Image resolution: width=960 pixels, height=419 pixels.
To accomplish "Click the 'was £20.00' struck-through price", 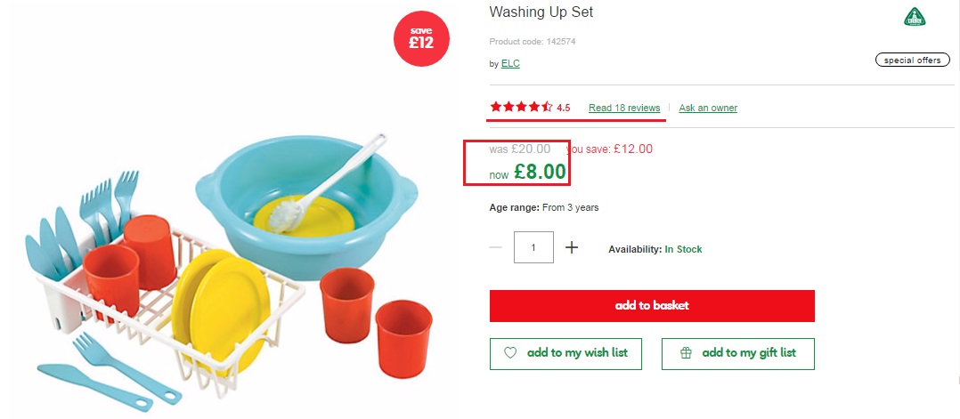I will coord(520,149).
